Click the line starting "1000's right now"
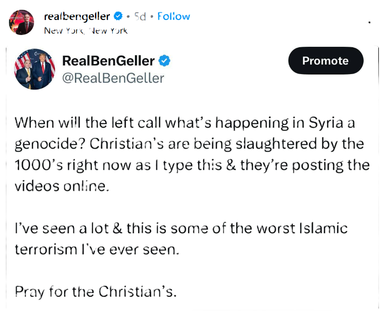The height and width of the screenshot is (314, 386). click(192, 165)
